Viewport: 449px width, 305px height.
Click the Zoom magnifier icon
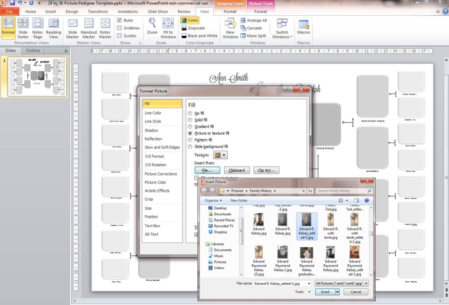[152, 23]
